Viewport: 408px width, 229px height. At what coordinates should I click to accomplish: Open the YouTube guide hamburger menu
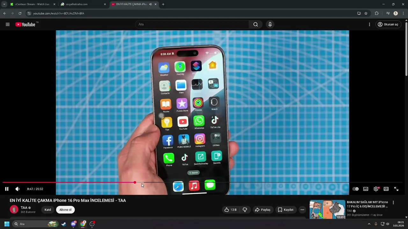(8, 24)
